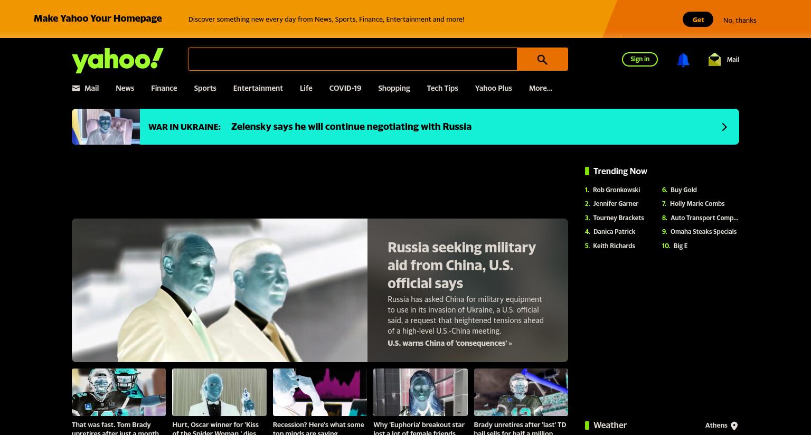Open Yahoo Plus
The height and width of the screenshot is (435, 811).
click(493, 88)
